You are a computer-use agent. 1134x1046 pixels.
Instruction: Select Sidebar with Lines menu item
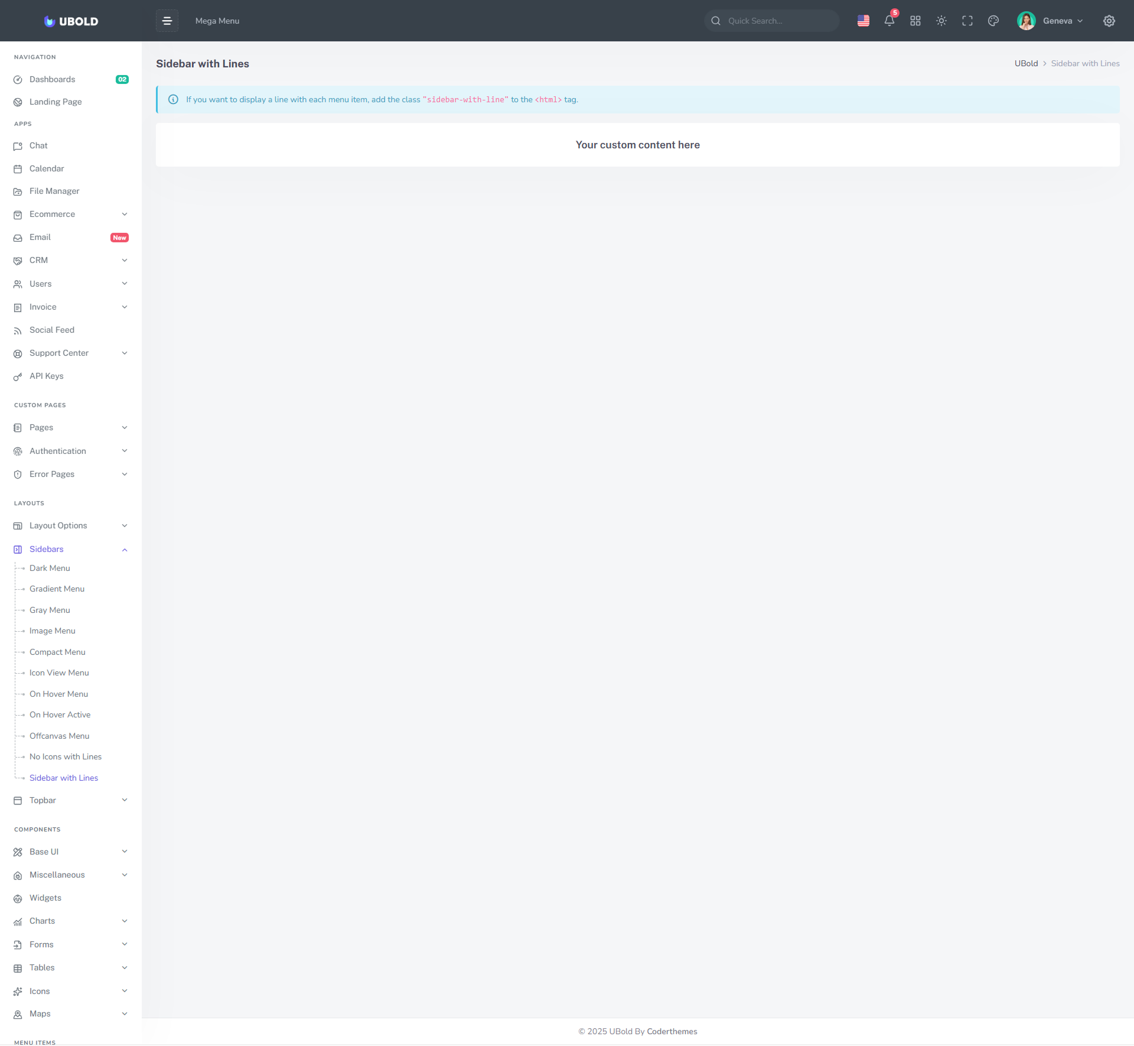[x=64, y=778]
